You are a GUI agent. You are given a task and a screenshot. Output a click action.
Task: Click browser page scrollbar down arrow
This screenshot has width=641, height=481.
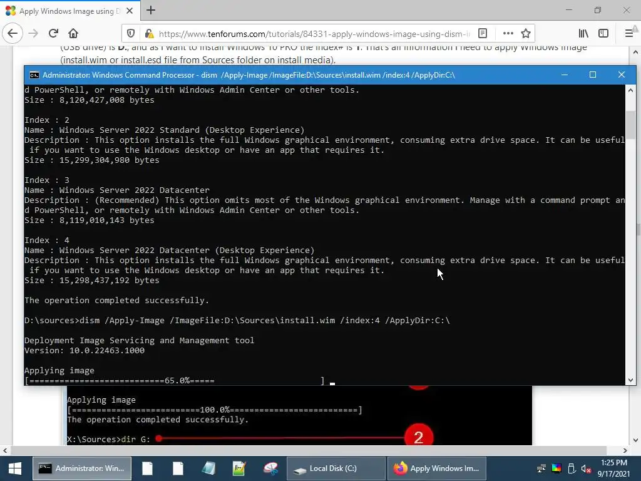[635, 440]
